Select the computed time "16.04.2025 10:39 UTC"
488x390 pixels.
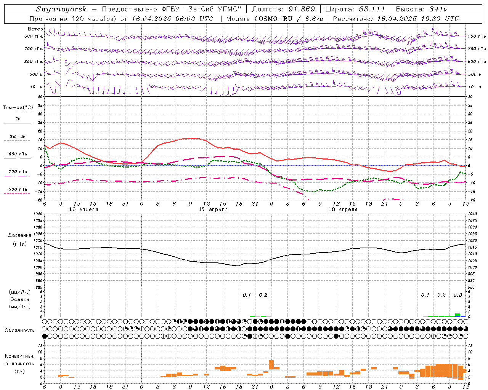click(418, 19)
